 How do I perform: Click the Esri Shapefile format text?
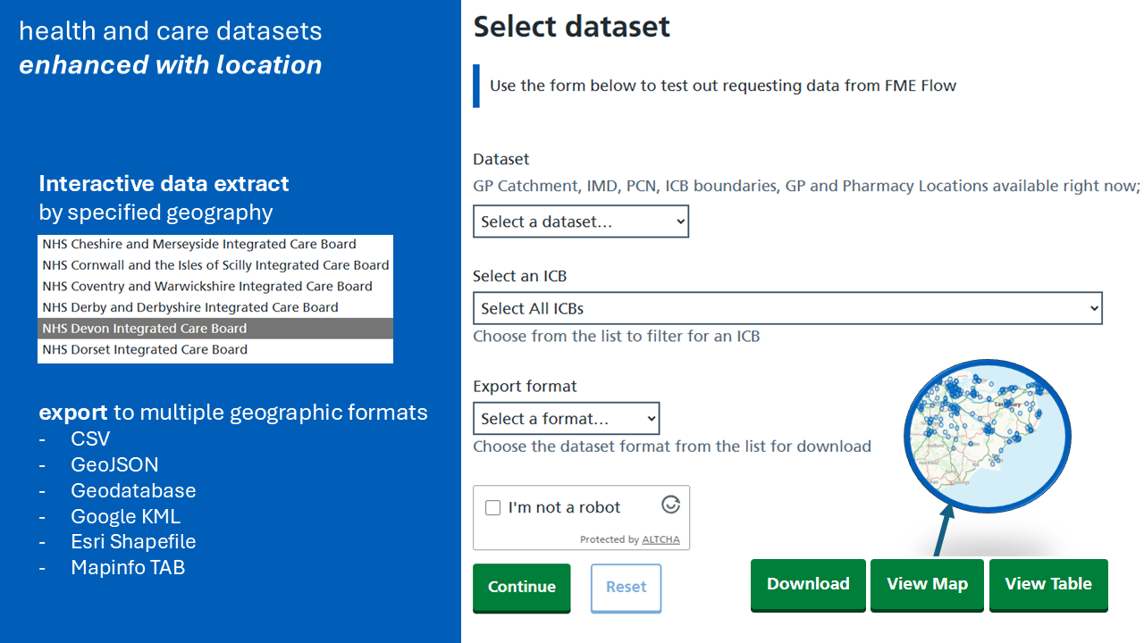pyautogui.click(x=133, y=541)
